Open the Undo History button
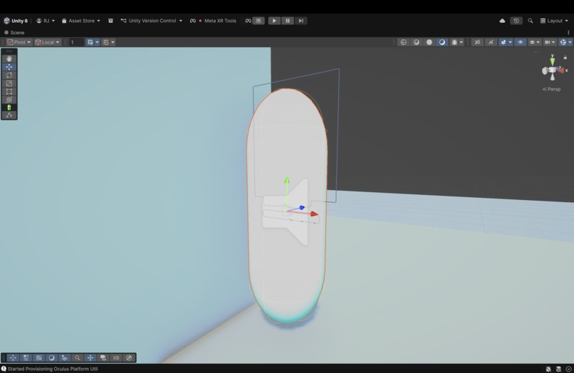The height and width of the screenshot is (373, 574). pos(516,21)
